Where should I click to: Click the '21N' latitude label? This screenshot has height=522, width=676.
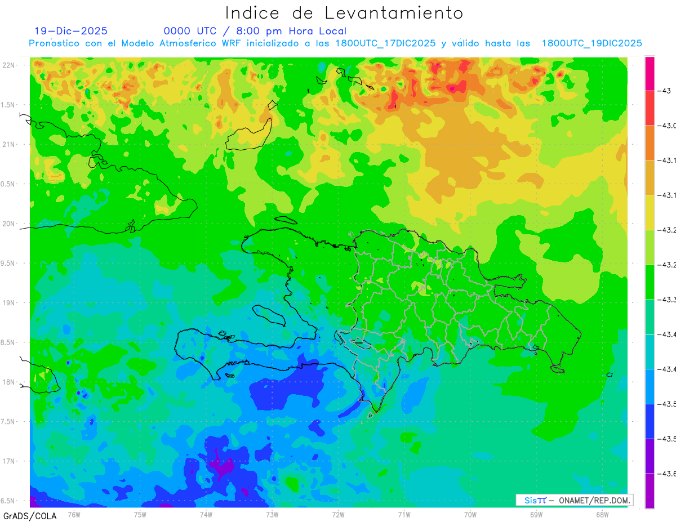pyautogui.click(x=9, y=145)
